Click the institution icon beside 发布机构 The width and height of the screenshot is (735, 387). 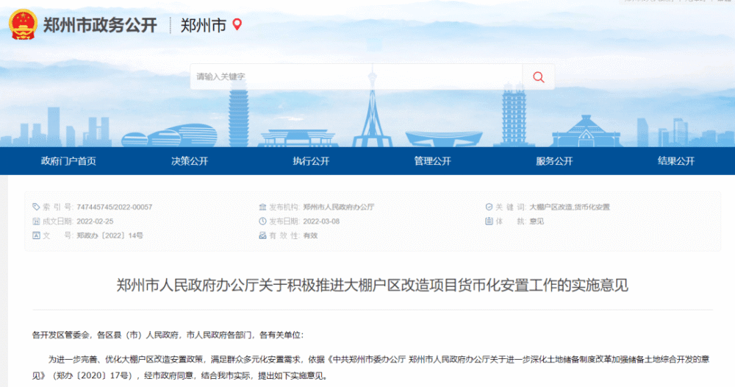262,207
